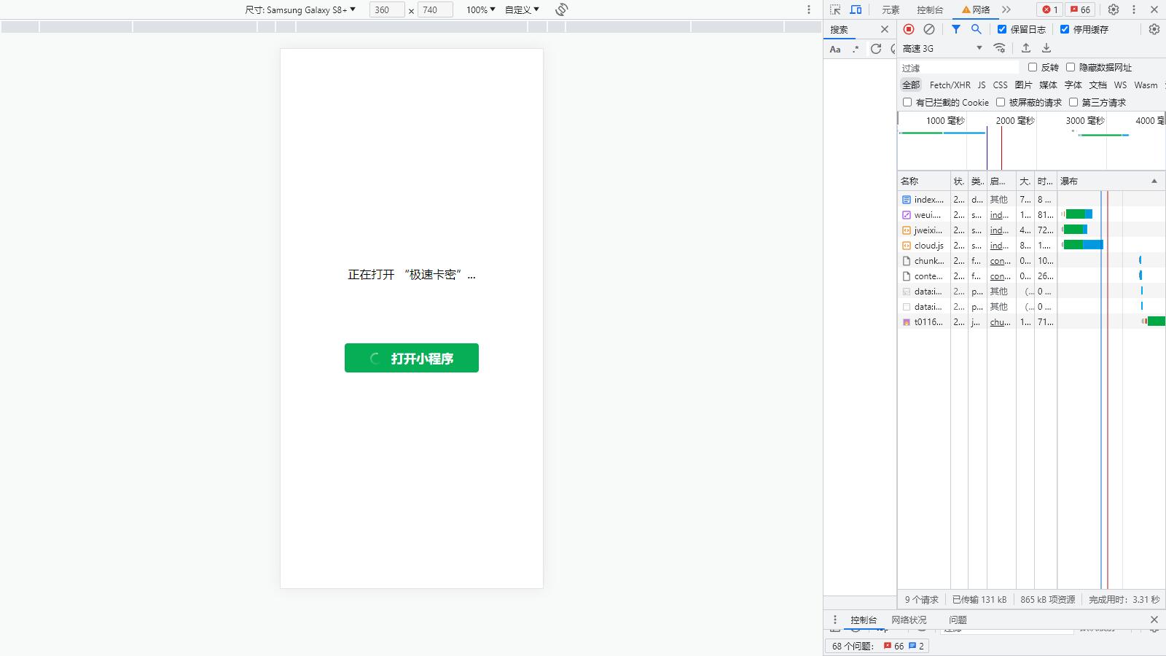Open the network filter funnel icon

tap(957, 29)
